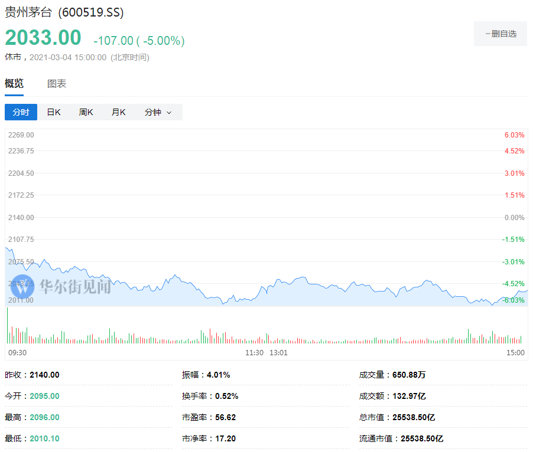Click the current price 2033.00

43,37
